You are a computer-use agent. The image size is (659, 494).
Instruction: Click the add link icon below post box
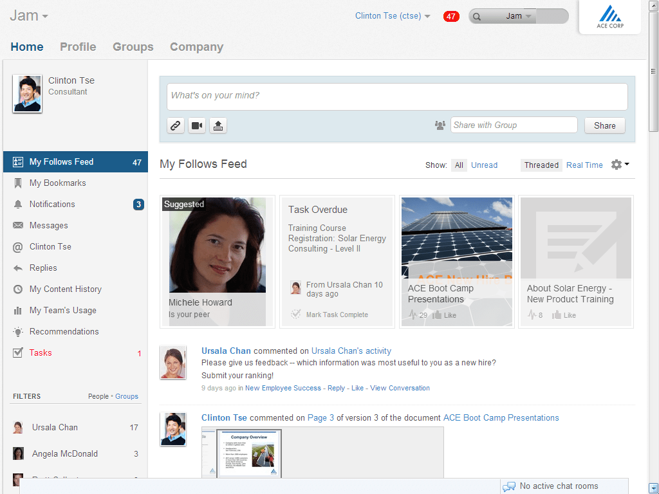click(176, 125)
